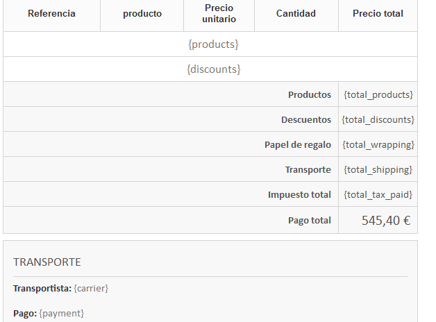Image resolution: width=436 pixels, height=322 pixels.
Task: Select the Pago total label
Action: pyautogui.click(x=310, y=221)
